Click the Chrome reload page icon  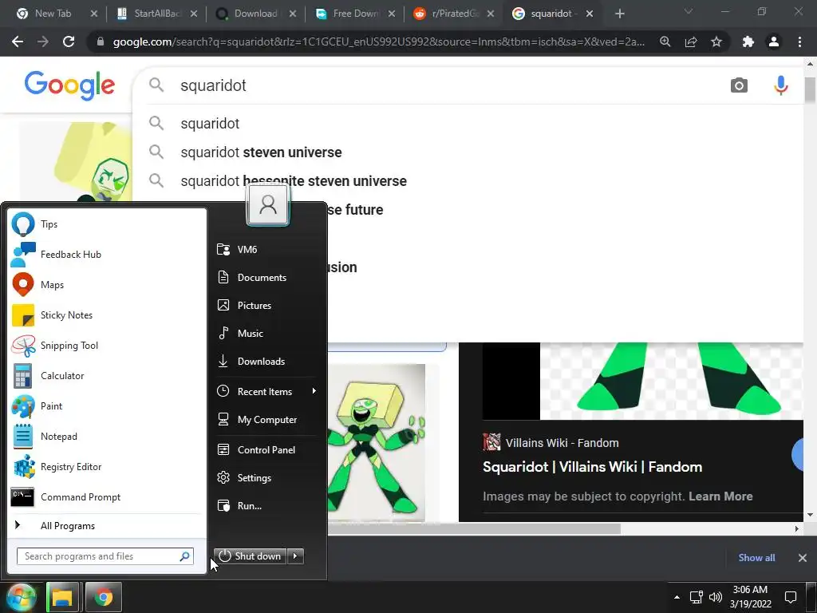[x=69, y=42]
